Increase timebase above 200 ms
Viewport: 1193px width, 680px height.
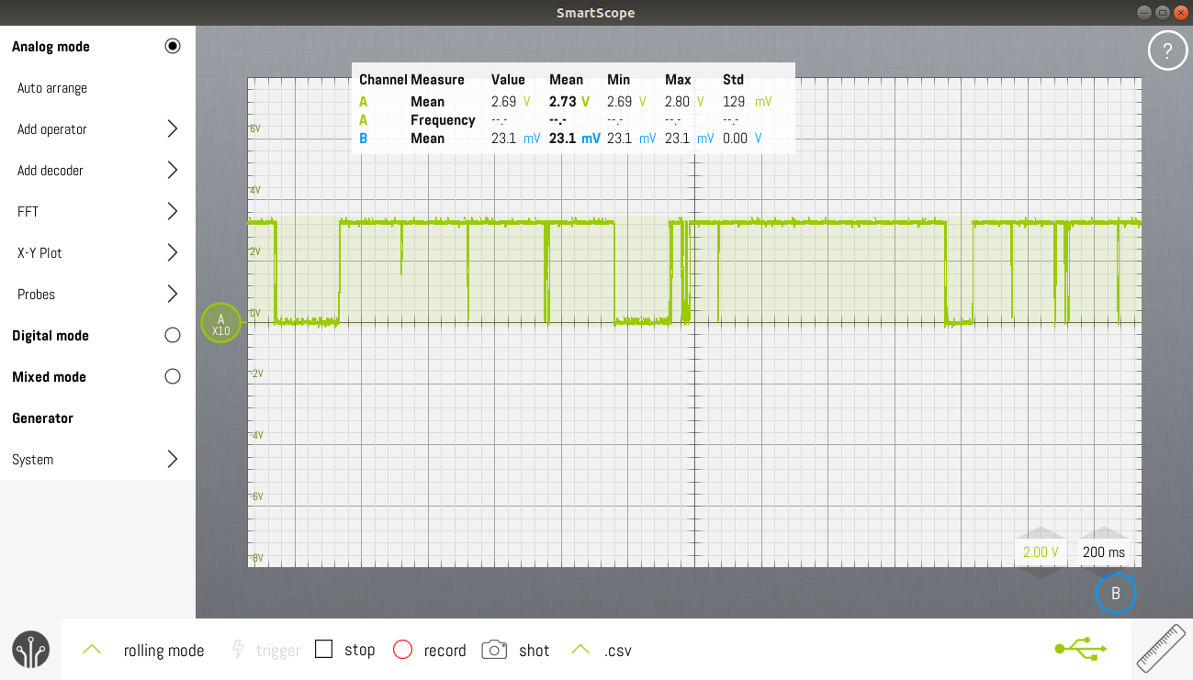(x=1104, y=533)
